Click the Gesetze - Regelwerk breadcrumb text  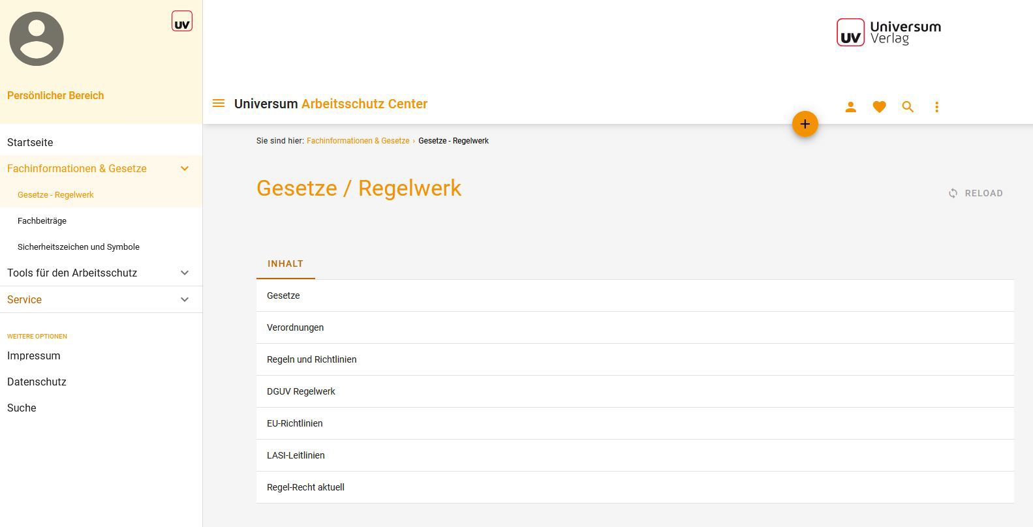pos(454,141)
